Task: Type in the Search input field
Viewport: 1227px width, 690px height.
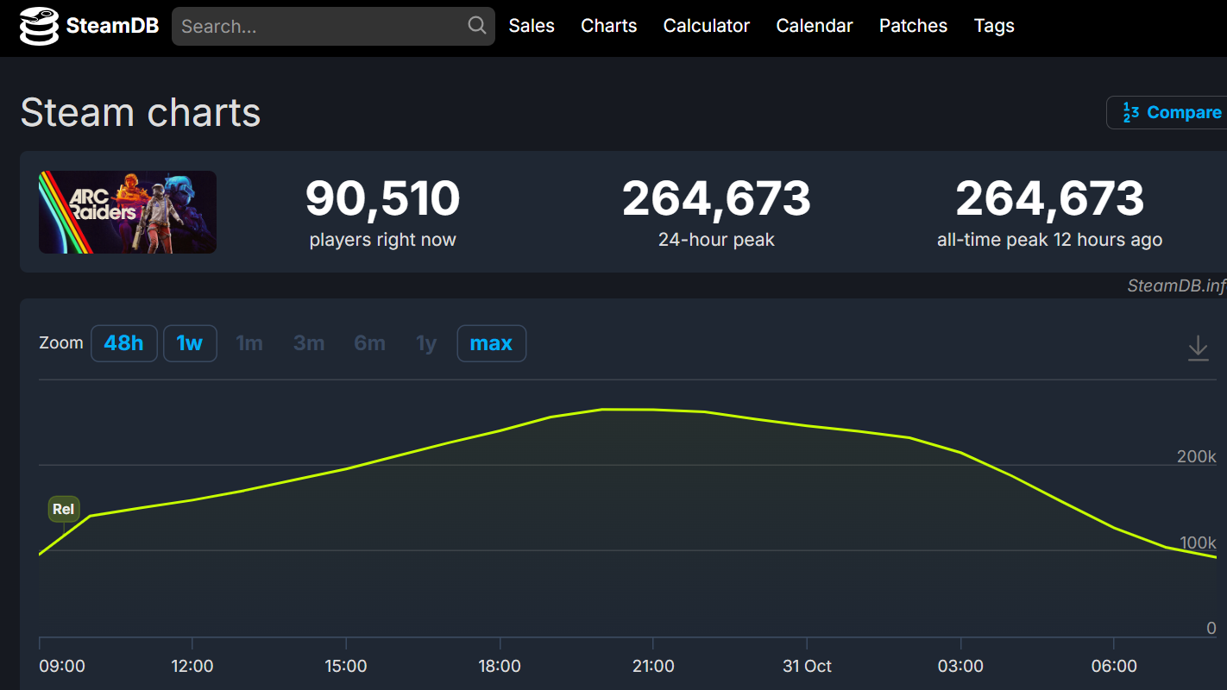Action: point(321,27)
